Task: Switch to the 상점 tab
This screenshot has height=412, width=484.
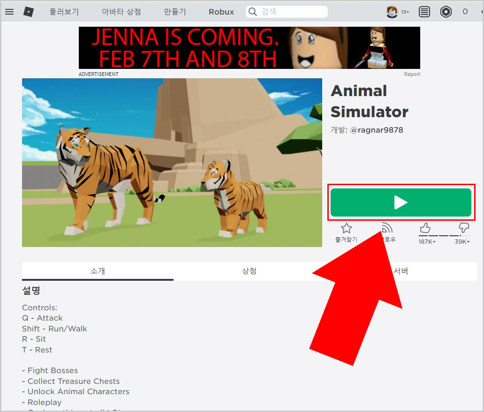Action: click(249, 271)
